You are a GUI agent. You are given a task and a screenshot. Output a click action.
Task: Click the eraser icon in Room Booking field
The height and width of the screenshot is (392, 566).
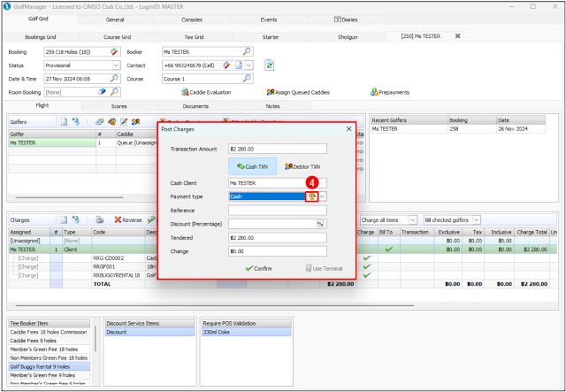click(x=102, y=92)
